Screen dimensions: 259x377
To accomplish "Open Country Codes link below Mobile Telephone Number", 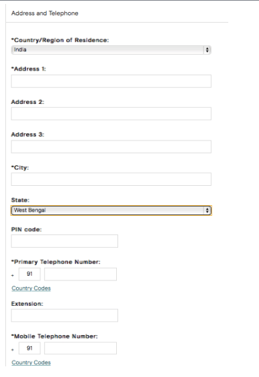I will [x=31, y=362].
